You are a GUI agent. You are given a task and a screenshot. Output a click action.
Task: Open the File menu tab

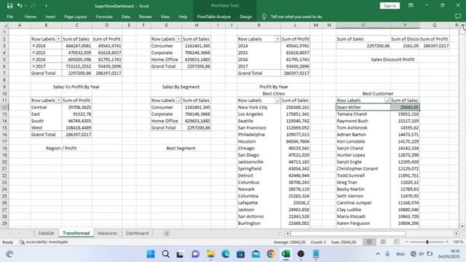[9, 17]
